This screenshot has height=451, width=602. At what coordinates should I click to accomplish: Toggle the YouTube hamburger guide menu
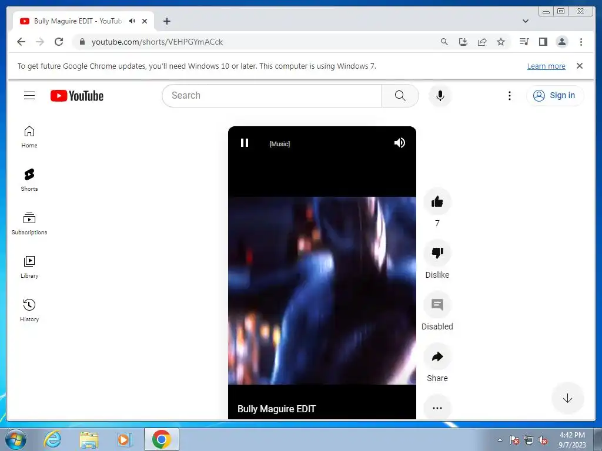pyautogui.click(x=29, y=96)
